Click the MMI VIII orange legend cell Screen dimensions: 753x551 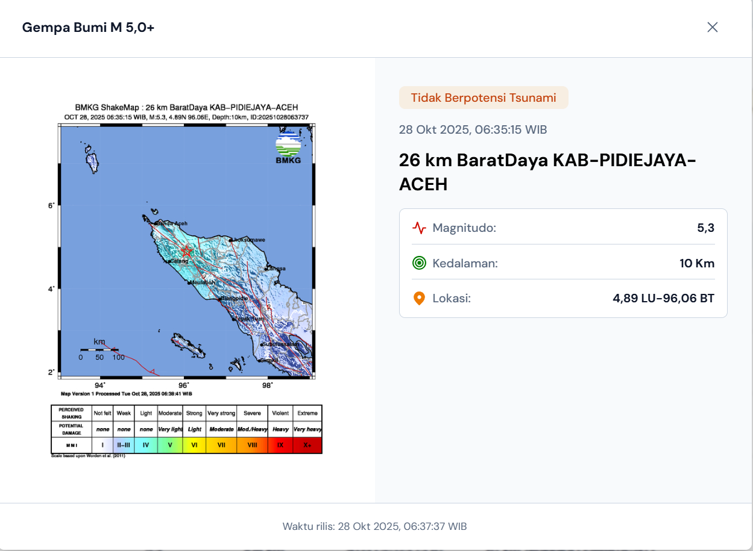point(252,445)
